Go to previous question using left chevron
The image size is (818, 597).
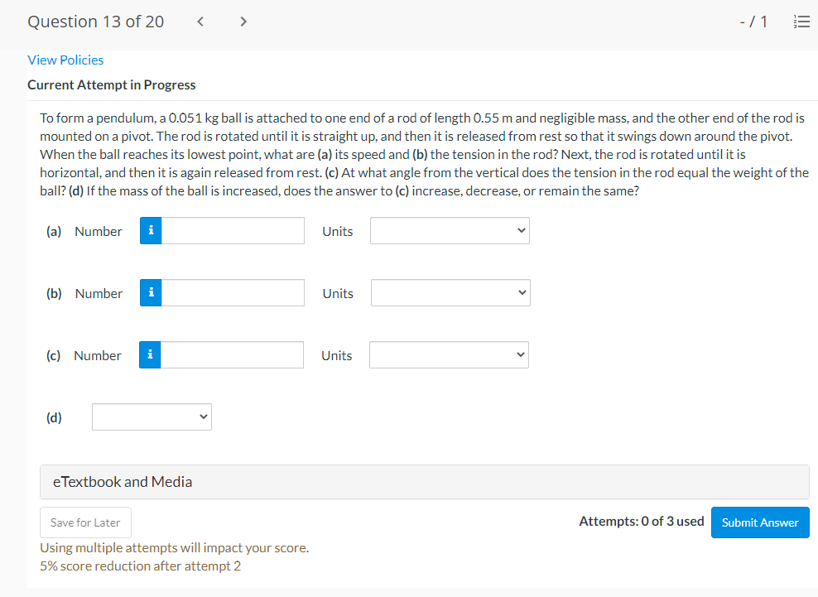coord(200,22)
